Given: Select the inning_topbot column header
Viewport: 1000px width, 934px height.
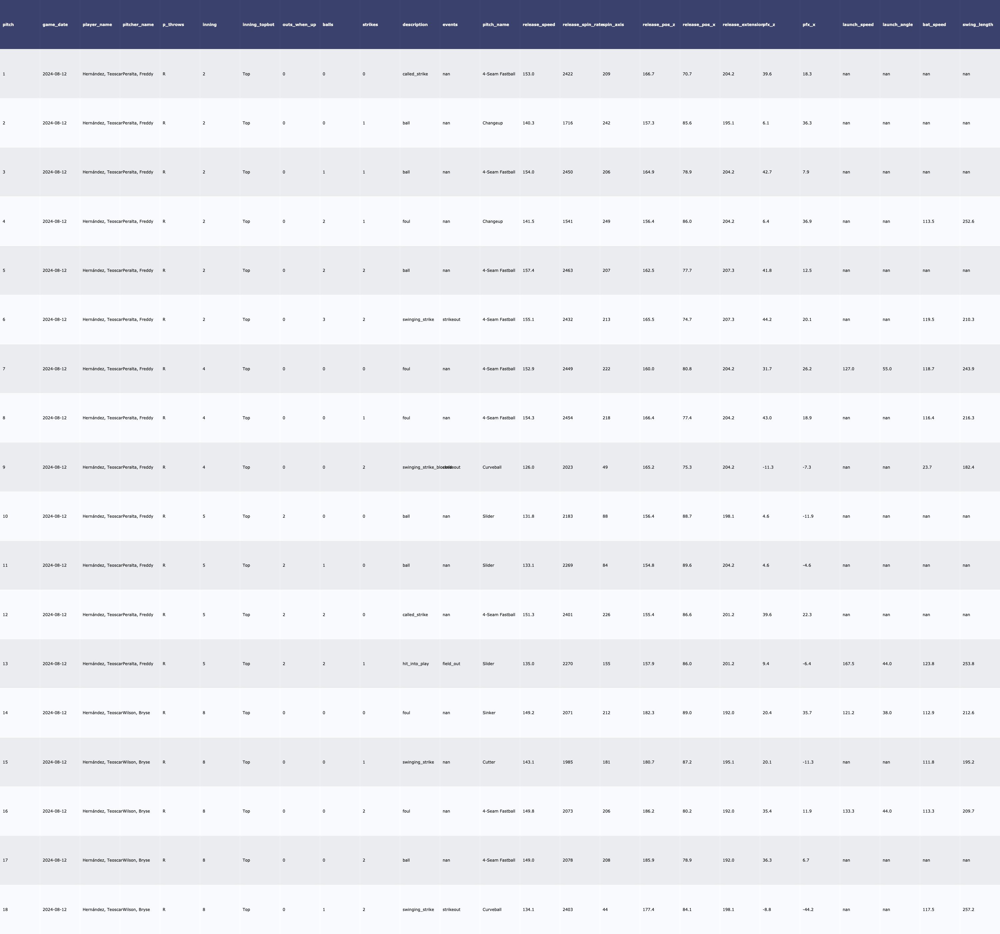Looking at the screenshot, I should [258, 25].
